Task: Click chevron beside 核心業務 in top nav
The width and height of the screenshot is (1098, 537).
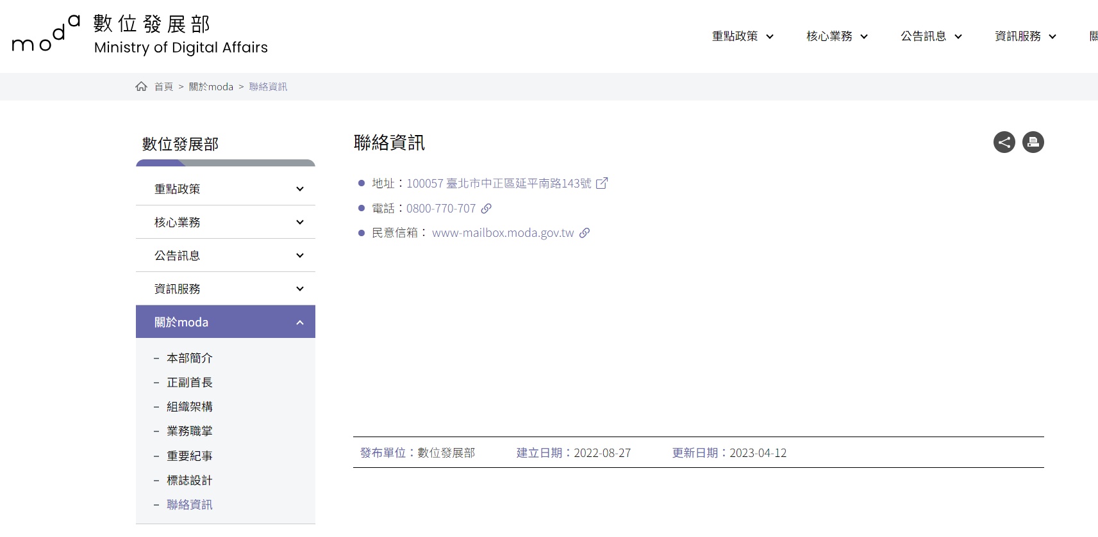Action: pyautogui.click(x=864, y=36)
